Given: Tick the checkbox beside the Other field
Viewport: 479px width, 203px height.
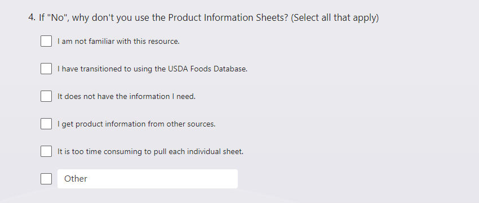Looking at the screenshot, I should tap(46, 179).
